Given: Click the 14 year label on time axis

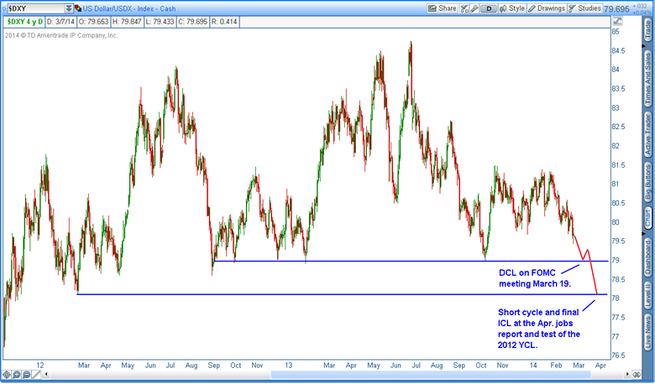Looking at the screenshot, I should tap(533, 366).
